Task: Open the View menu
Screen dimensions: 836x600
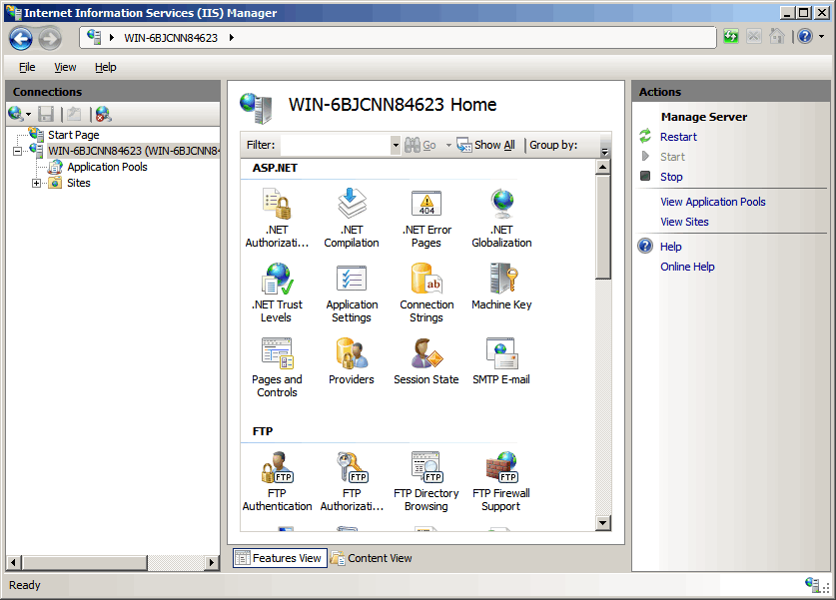Action: click(x=65, y=67)
